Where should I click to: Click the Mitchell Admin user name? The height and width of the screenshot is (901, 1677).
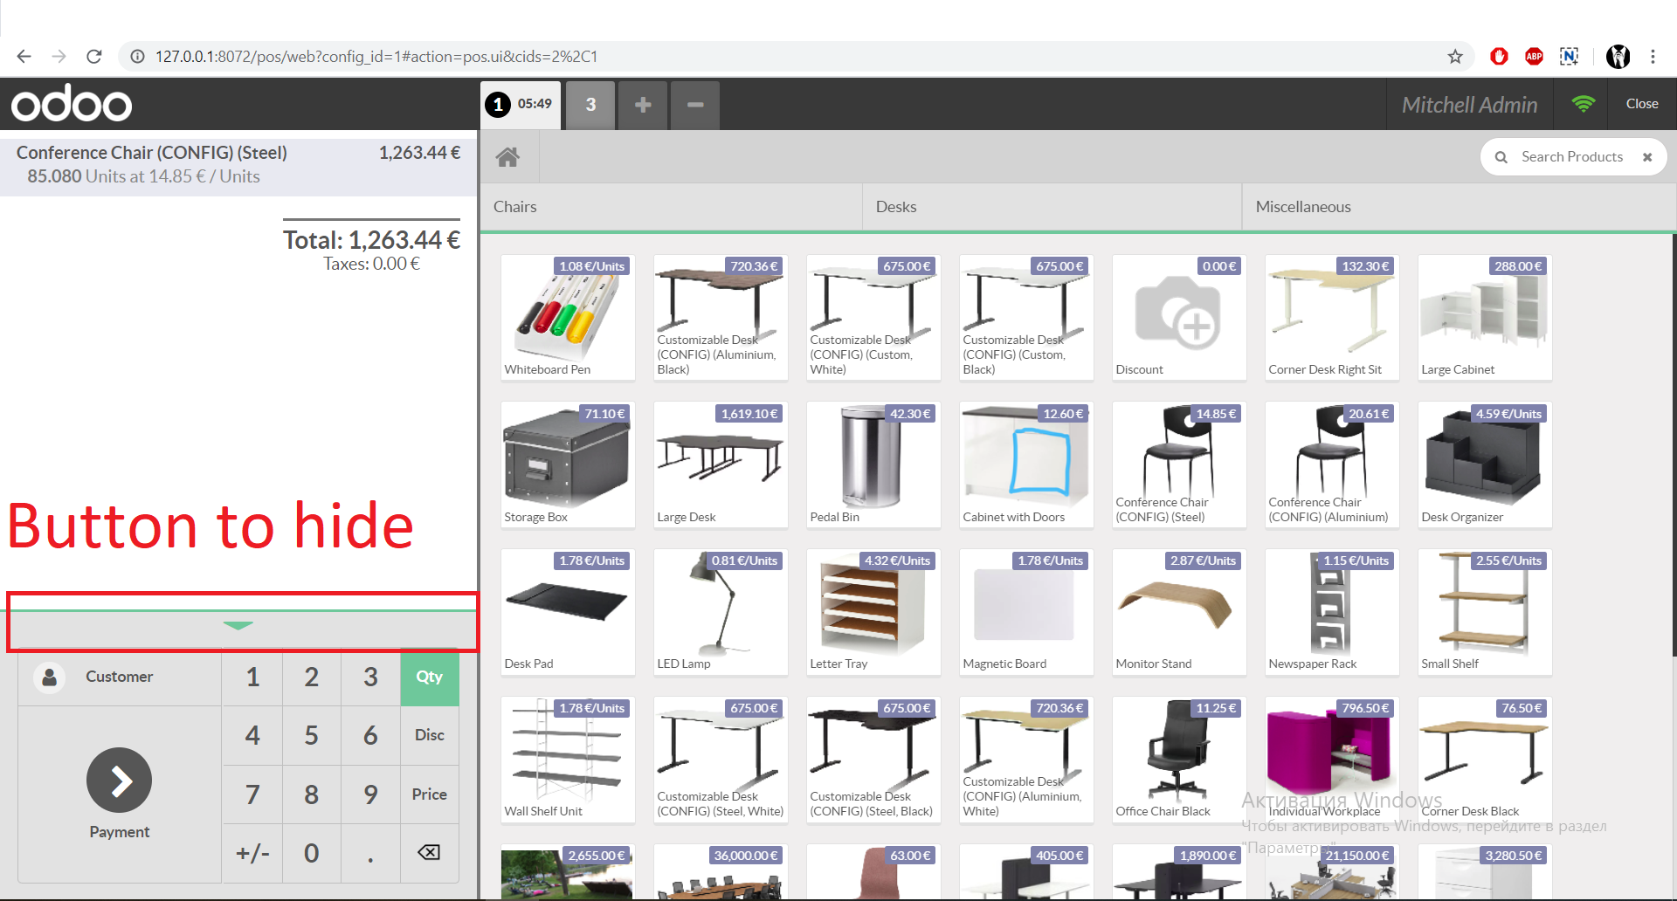[1469, 105]
